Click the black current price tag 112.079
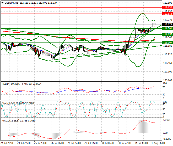 pos(167,25)
